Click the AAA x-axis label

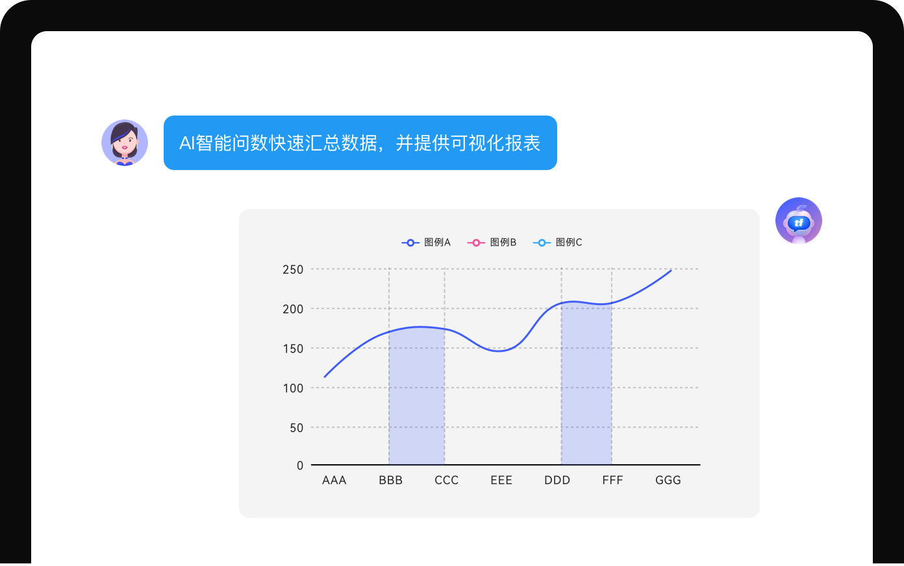(334, 480)
